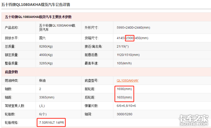Select the 3365(mm) wheelbase value
211x128 pixels.
coord(47,97)
